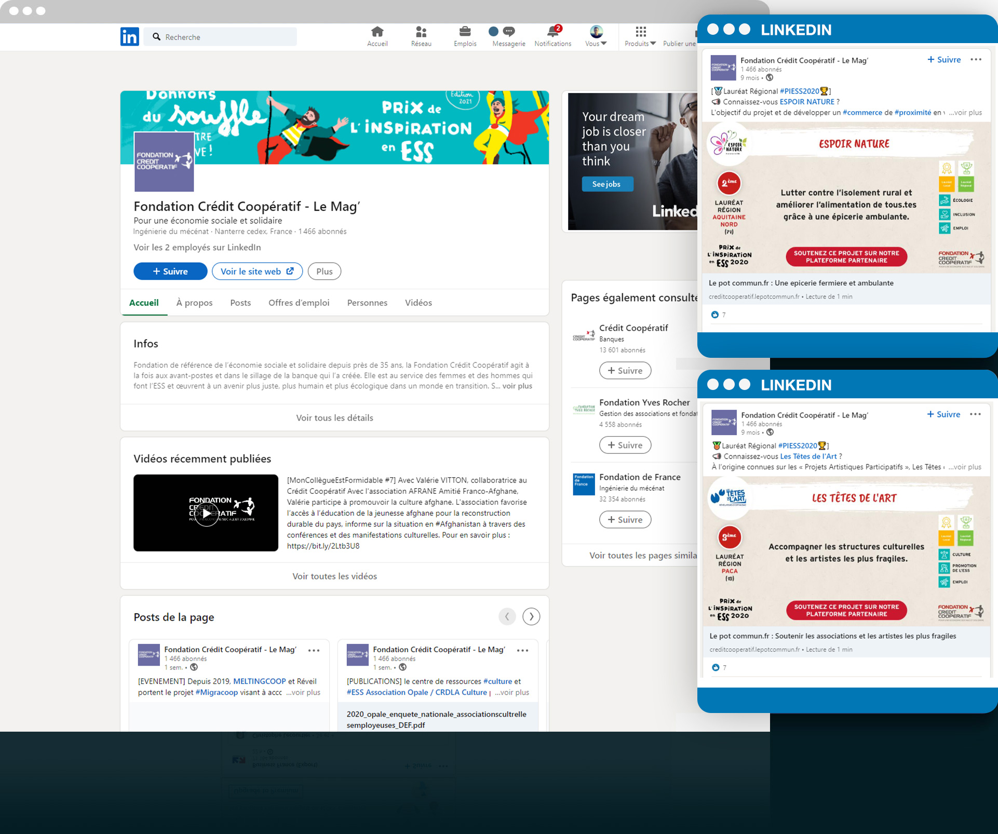
Task: Click the #commerce hashtag
Action: (862, 112)
